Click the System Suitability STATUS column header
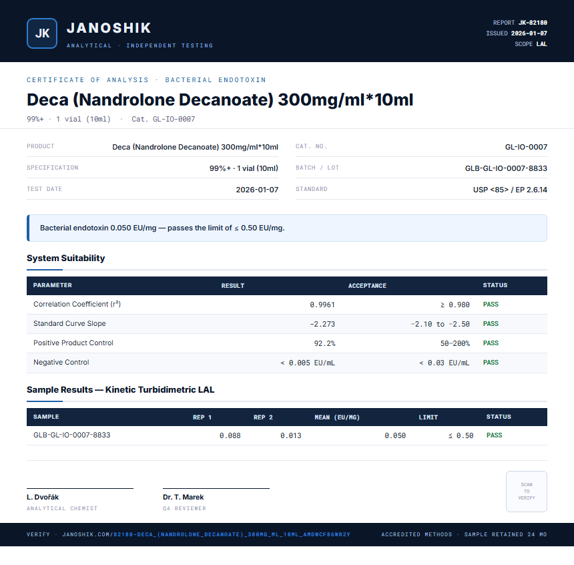Screen dimensions: 574x565 point(495,285)
